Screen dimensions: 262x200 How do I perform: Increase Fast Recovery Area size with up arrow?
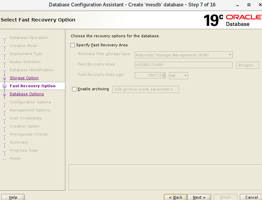point(163,74)
